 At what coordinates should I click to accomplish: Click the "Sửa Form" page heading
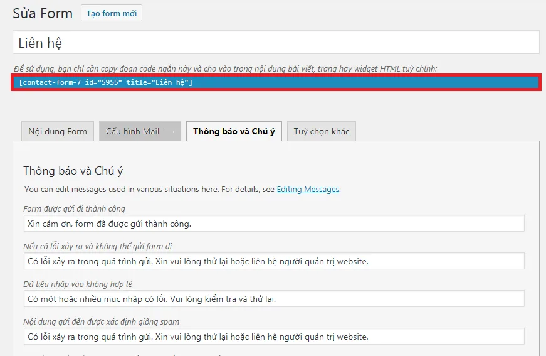(x=42, y=13)
